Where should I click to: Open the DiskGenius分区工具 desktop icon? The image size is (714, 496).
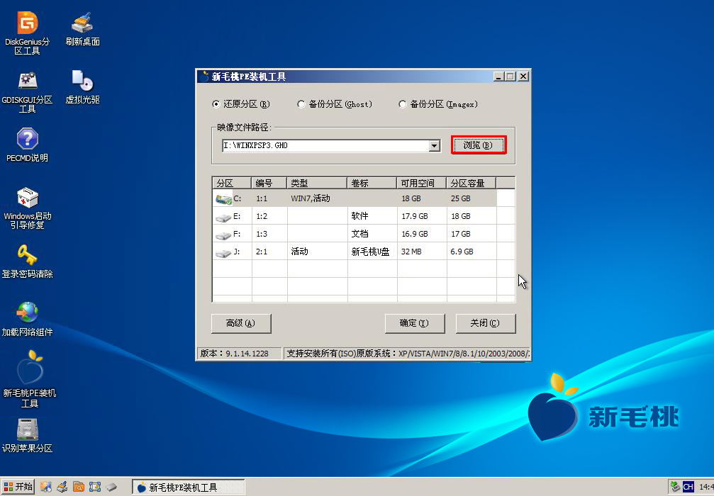(x=27, y=33)
